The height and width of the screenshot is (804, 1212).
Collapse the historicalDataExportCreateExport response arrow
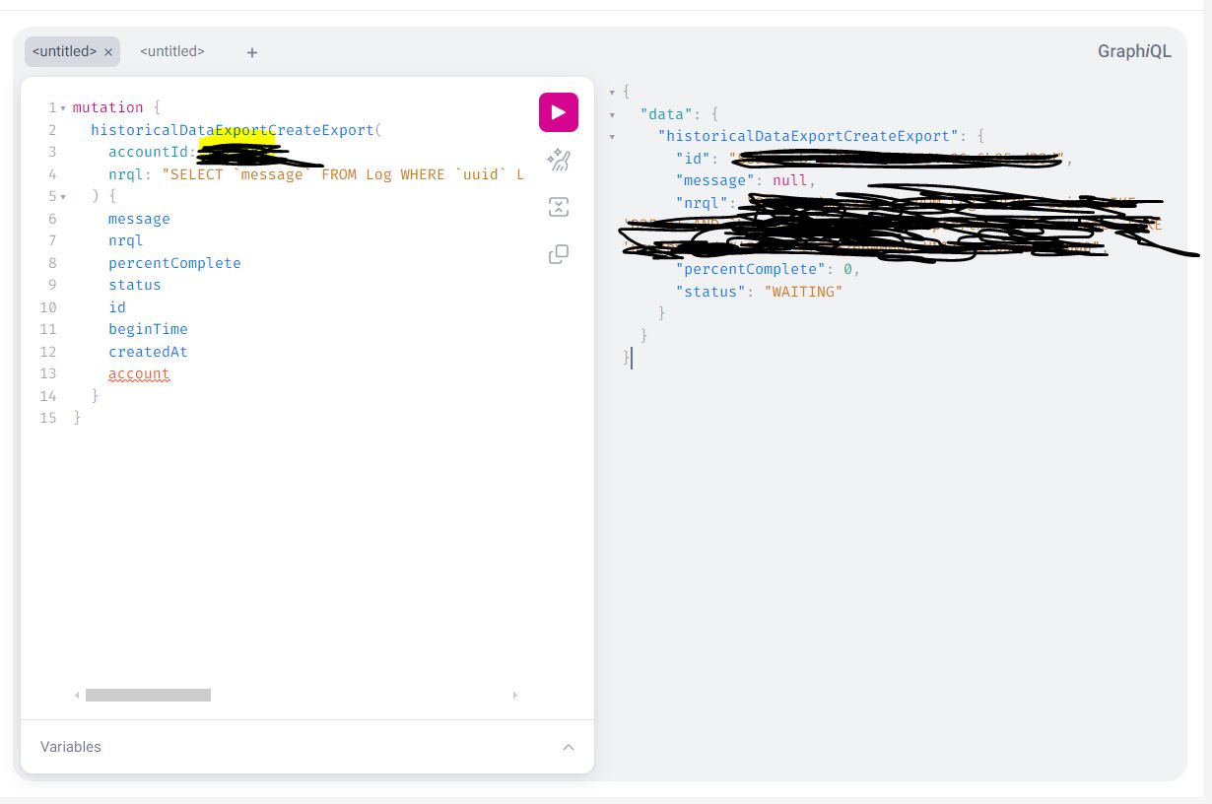point(612,136)
